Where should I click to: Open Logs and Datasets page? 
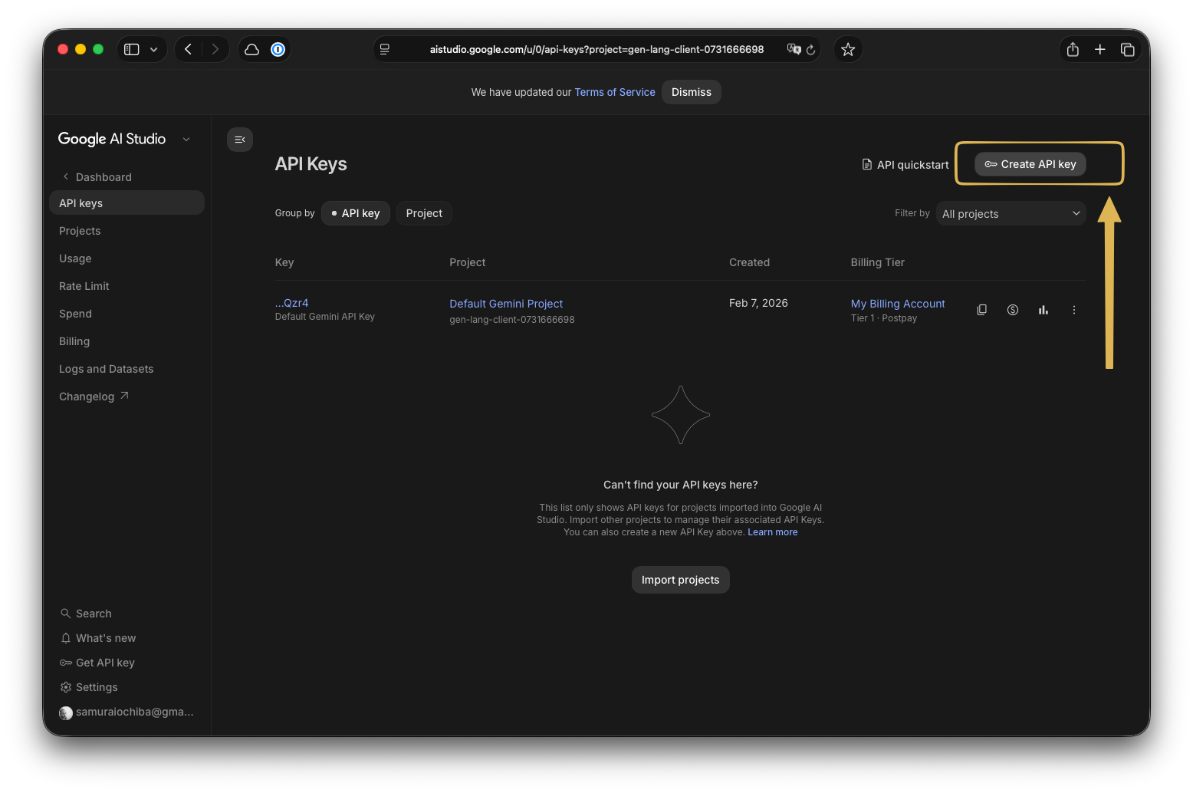[x=107, y=369]
